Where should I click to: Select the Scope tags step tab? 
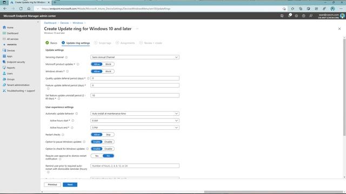(x=103, y=43)
